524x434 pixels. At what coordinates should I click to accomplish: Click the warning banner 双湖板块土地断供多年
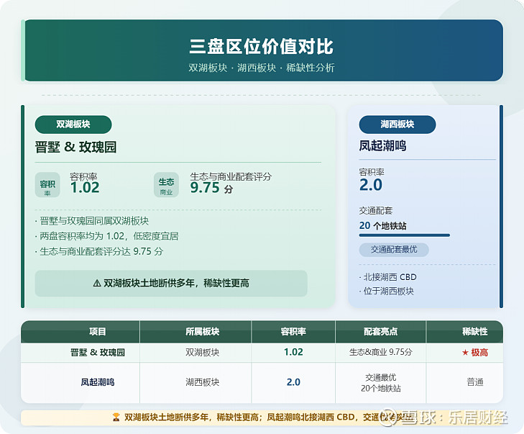171,284
